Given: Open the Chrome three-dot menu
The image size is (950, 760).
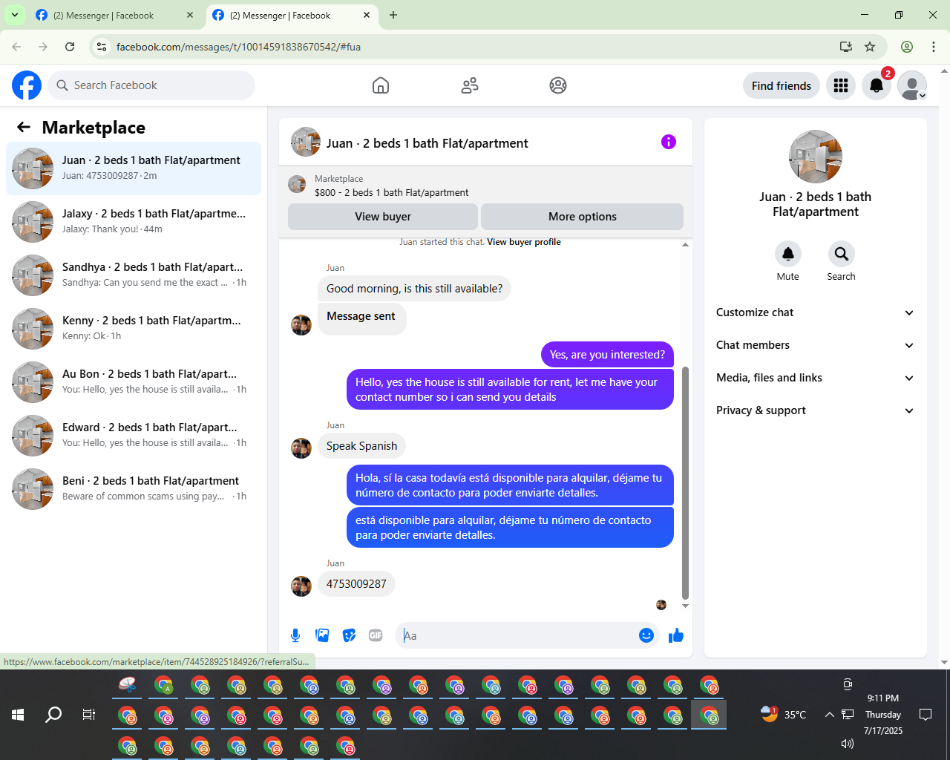Looking at the screenshot, I should click(934, 47).
